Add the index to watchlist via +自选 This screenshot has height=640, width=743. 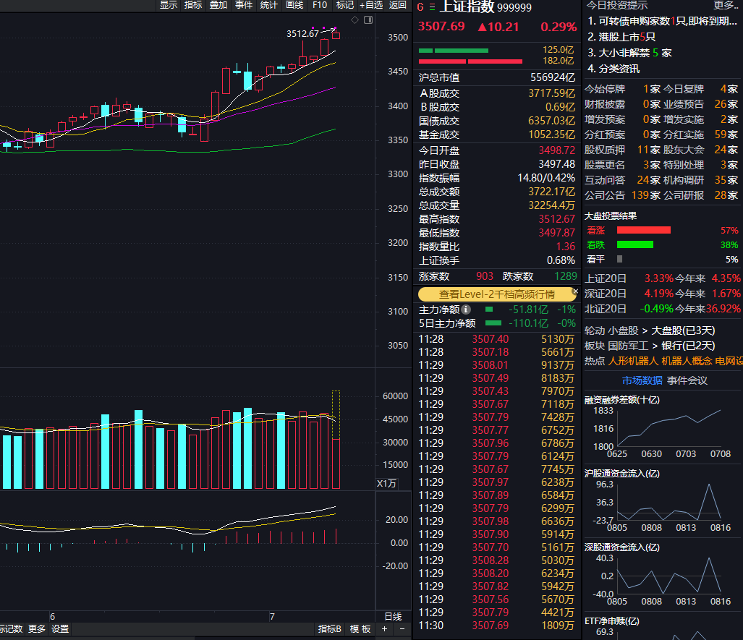[371, 5]
